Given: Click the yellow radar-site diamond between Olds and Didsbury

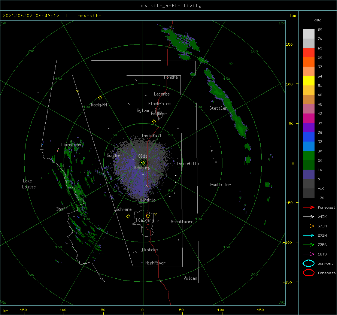Looking at the screenshot, I should (x=143, y=163).
